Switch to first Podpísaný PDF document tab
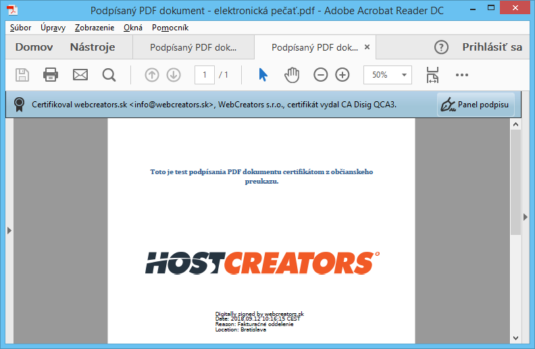 pos(193,47)
